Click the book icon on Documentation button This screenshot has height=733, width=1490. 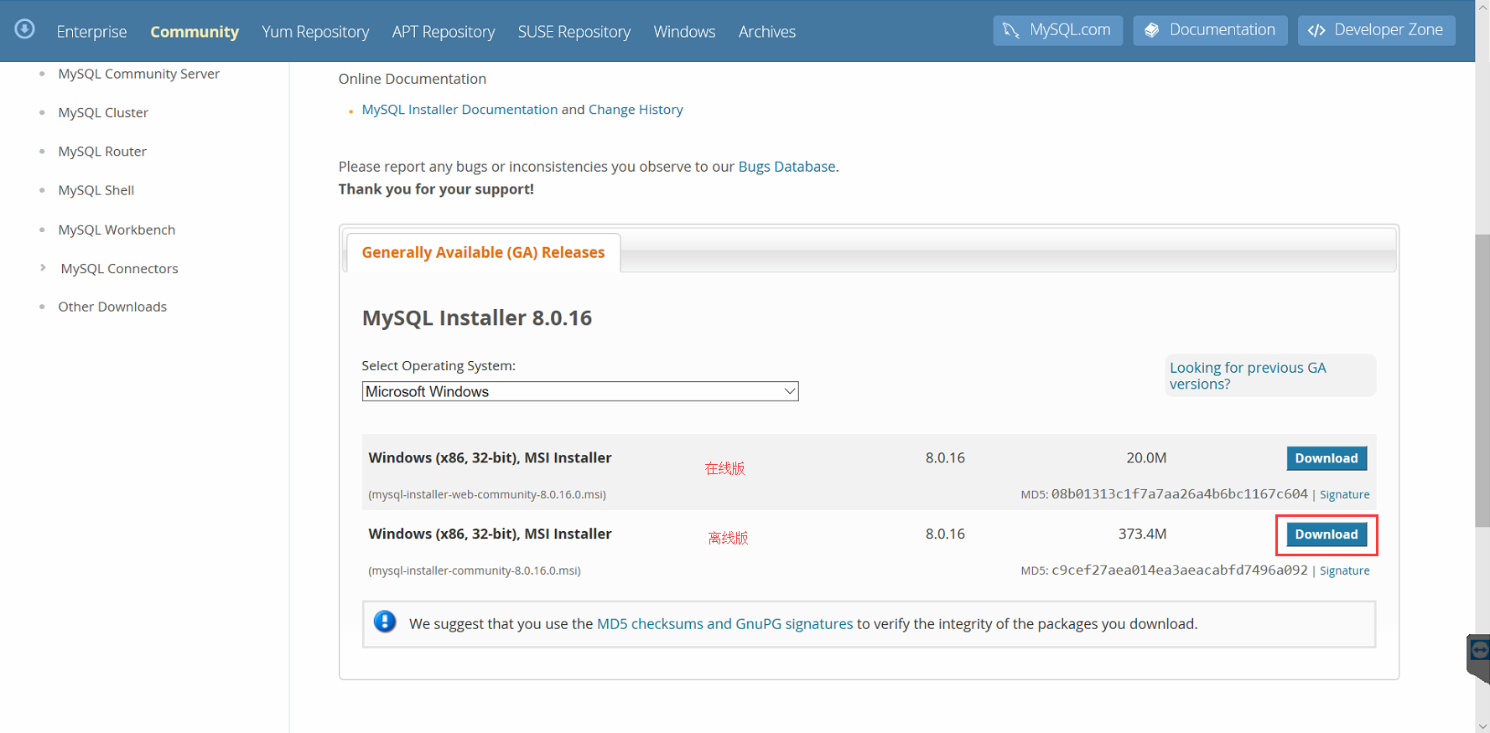coord(1152,30)
